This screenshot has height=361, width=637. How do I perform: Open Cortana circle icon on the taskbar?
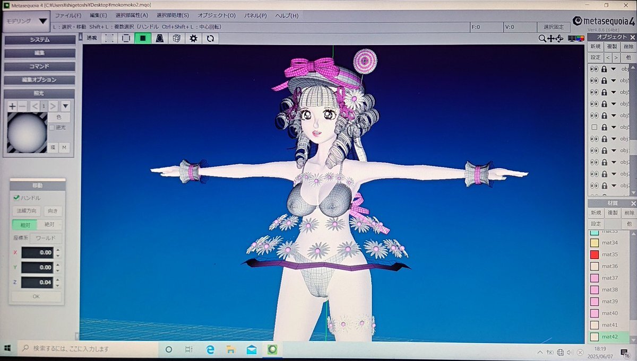[x=169, y=349]
